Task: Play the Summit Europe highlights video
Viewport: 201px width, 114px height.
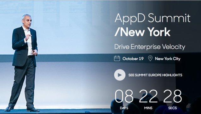Action: (x=120, y=75)
